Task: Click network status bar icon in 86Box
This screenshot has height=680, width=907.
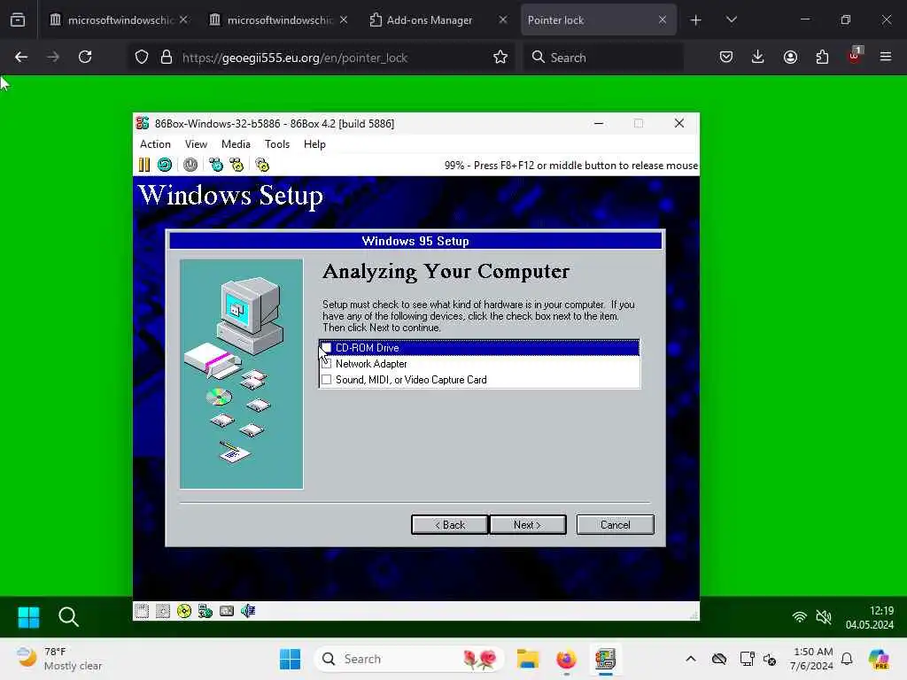Action: tap(205, 611)
